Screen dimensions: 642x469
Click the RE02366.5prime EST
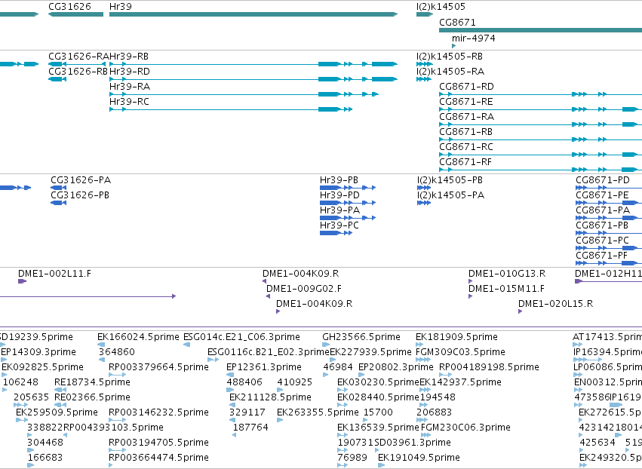pos(60,405)
